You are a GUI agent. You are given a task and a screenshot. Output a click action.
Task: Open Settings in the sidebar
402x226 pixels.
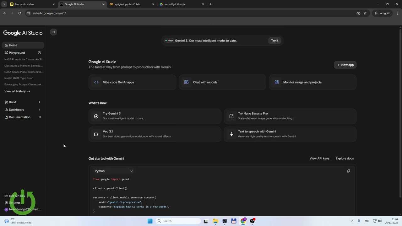13,202
